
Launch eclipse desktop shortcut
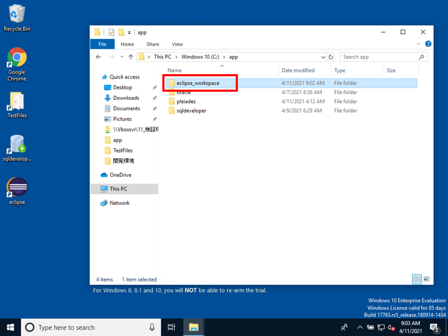tap(17, 192)
